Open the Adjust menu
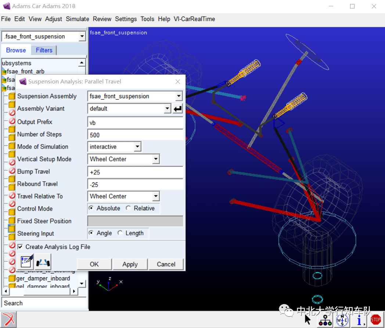 pos(54,19)
